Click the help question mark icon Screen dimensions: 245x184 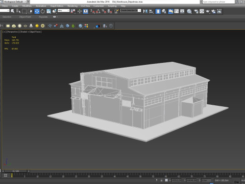point(111,26)
